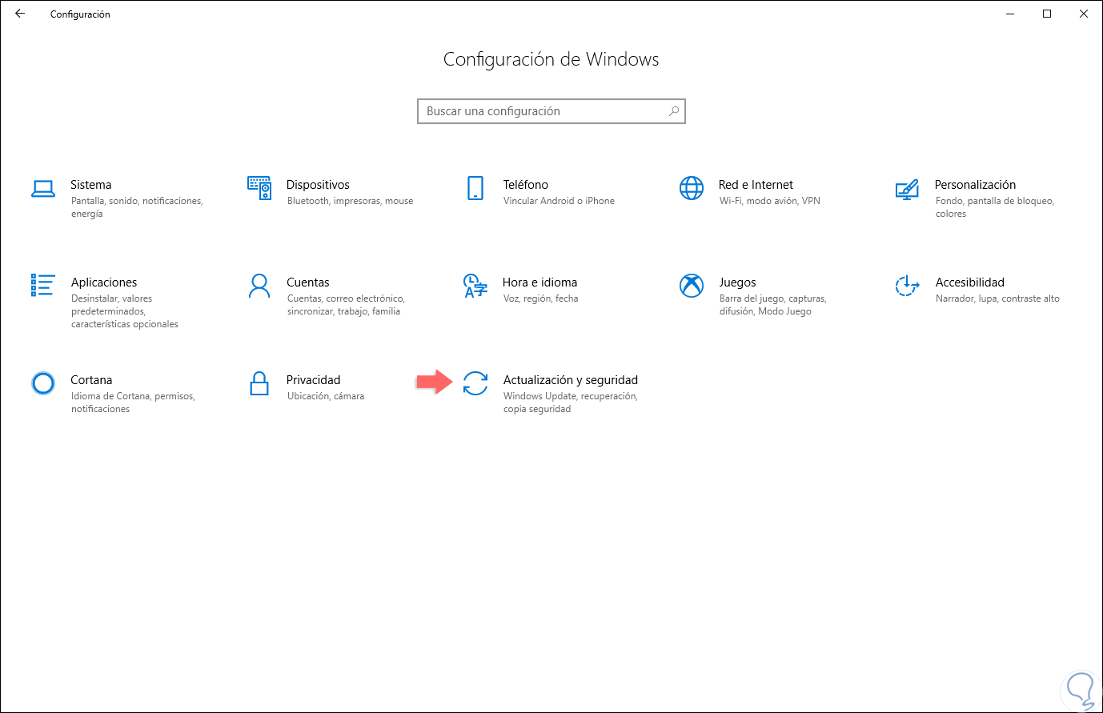Open the Red e Internet globe icon
The height and width of the screenshot is (713, 1103).
[692, 188]
